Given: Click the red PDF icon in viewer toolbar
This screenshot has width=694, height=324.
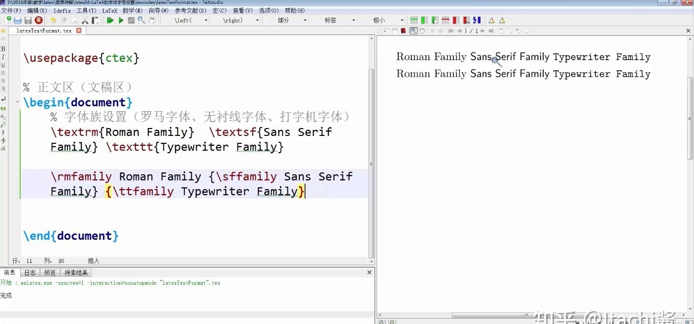Looking at the screenshot, I should [403, 31].
